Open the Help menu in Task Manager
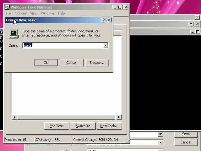The width and height of the screenshot is (201, 151). point(62,13)
